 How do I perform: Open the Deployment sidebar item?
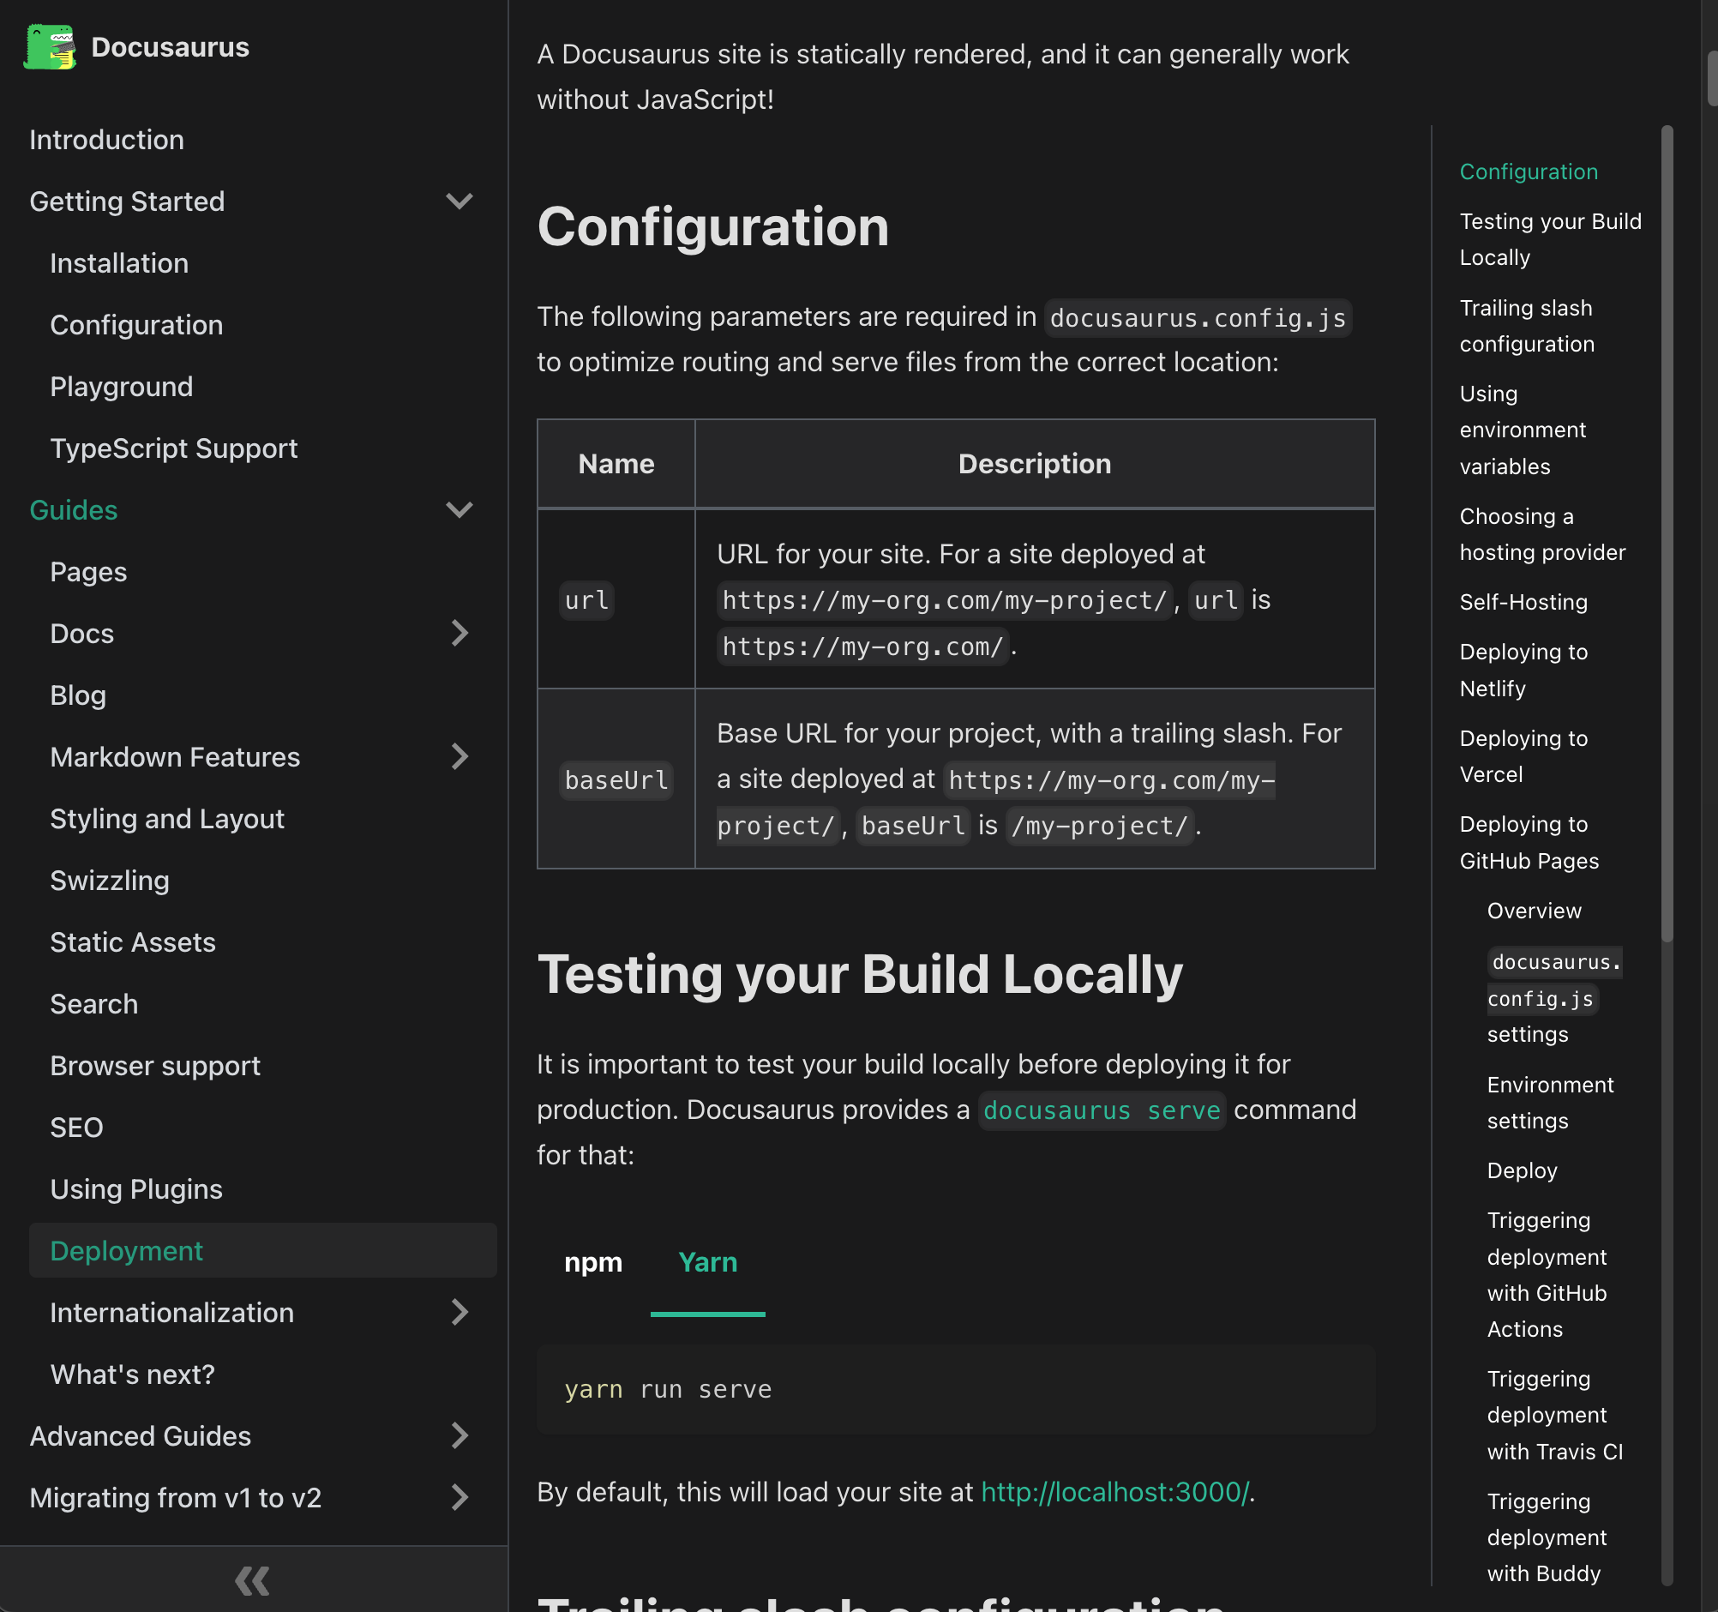127,1251
